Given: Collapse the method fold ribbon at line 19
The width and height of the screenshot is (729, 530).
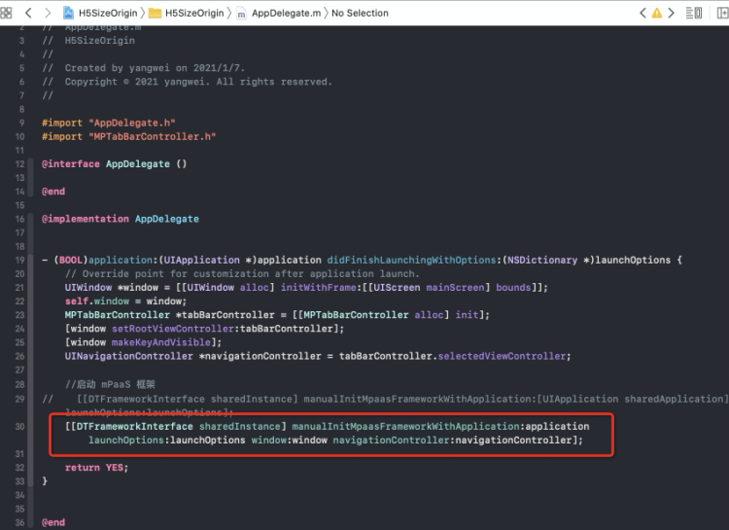Looking at the screenshot, I should click(31, 371).
